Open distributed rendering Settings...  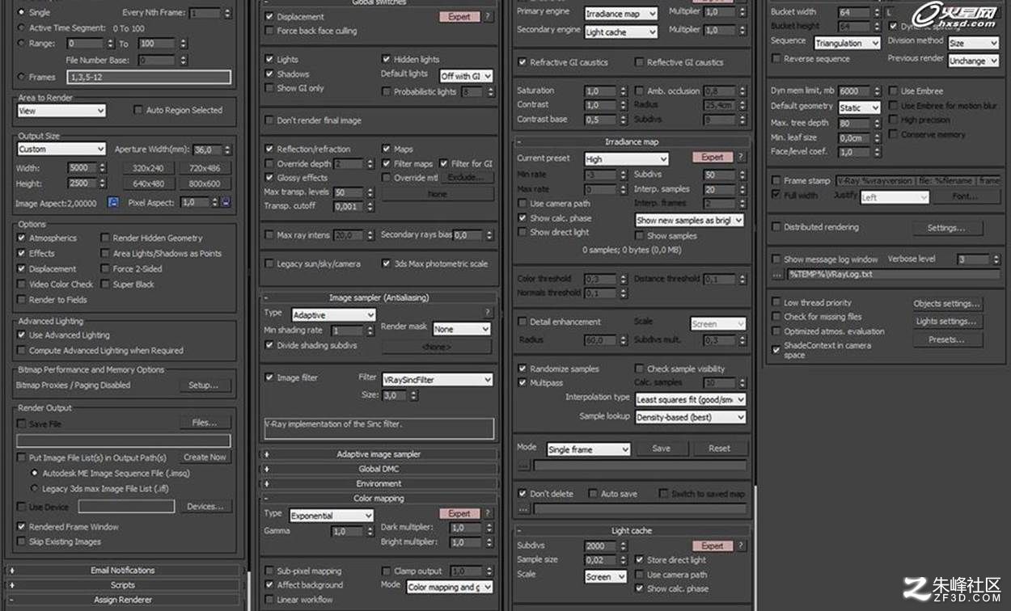[x=946, y=228]
